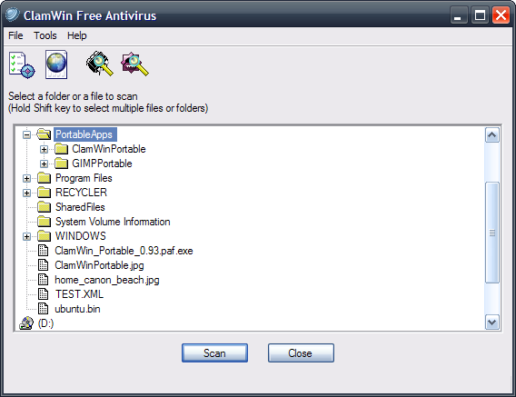Select the PortableApps tree label
This screenshot has height=397, width=516.
pos(84,134)
